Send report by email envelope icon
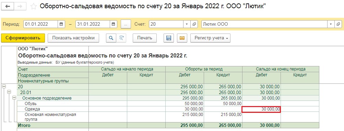The image size is (344, 131). pos(182,38)
